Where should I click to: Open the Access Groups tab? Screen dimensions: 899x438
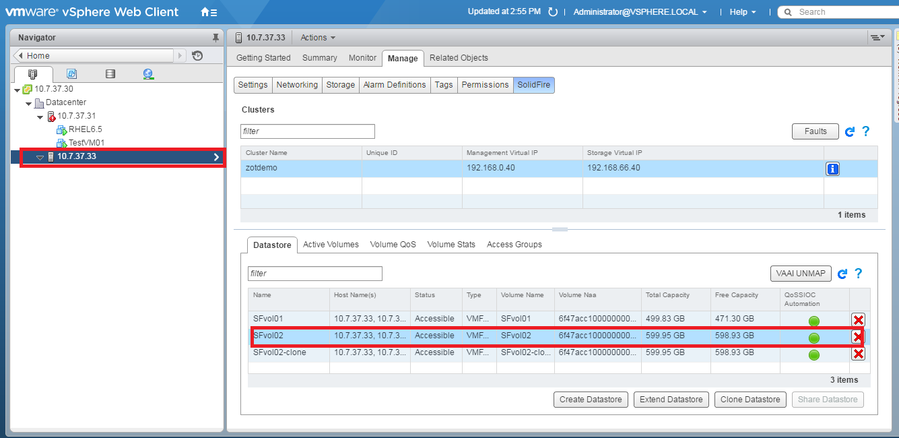point(514,245)
